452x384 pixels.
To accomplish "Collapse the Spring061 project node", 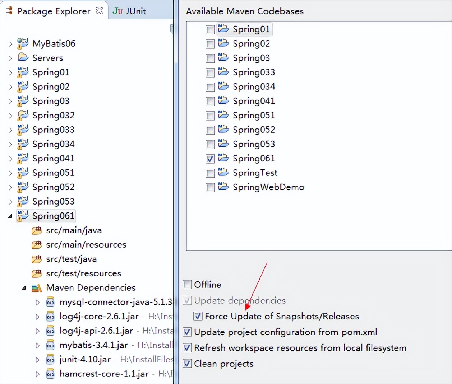I will click(x=10, y=216).
